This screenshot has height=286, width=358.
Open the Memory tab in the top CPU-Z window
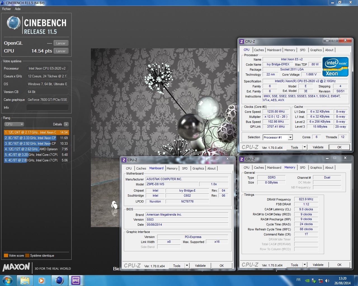(290, 50)
